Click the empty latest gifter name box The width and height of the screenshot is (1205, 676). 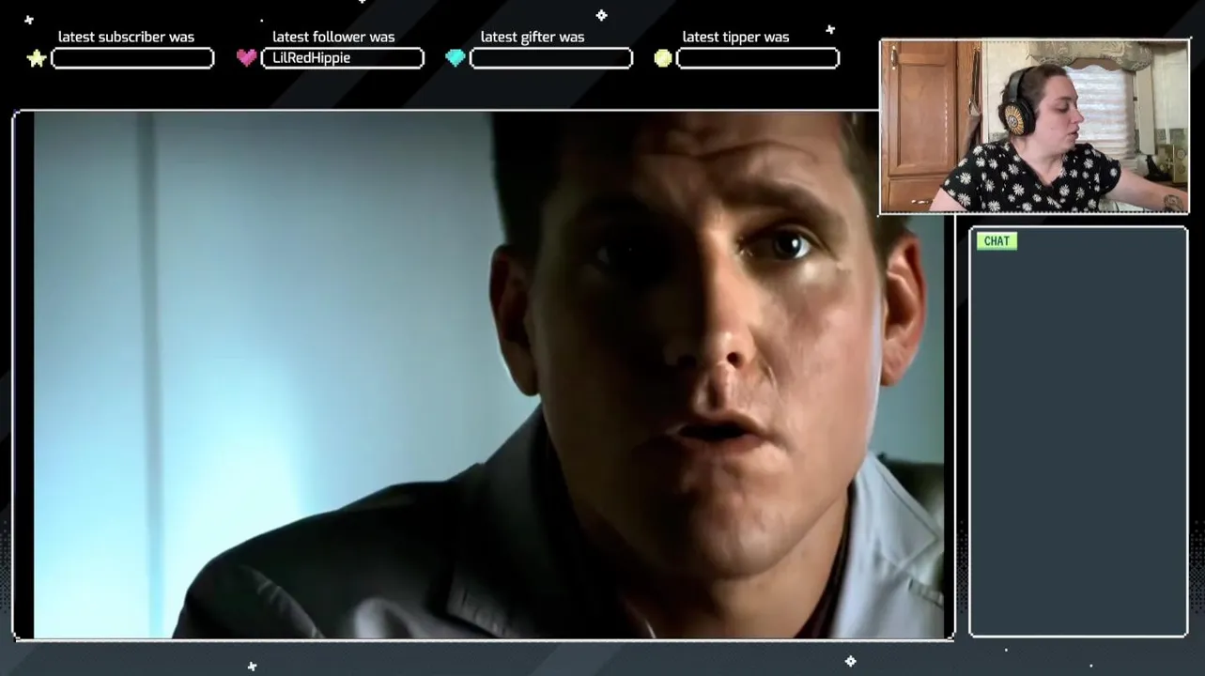point(551,58)
